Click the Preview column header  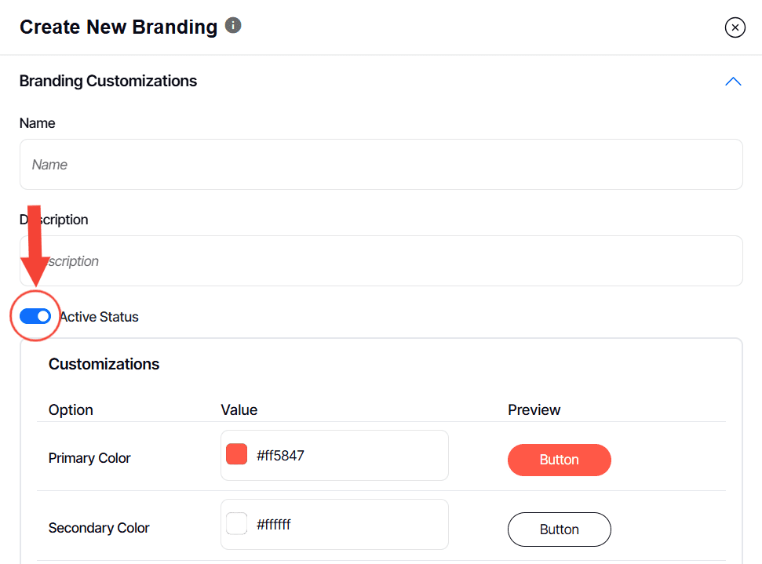534,410
